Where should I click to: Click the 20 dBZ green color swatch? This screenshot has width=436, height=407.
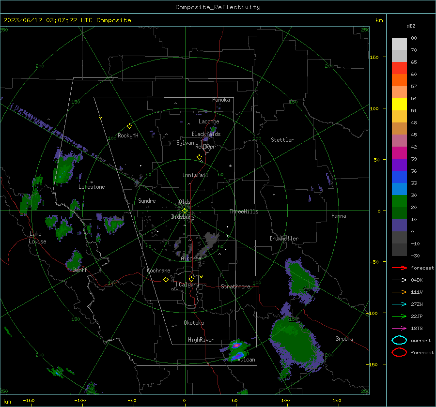point(399,201)
